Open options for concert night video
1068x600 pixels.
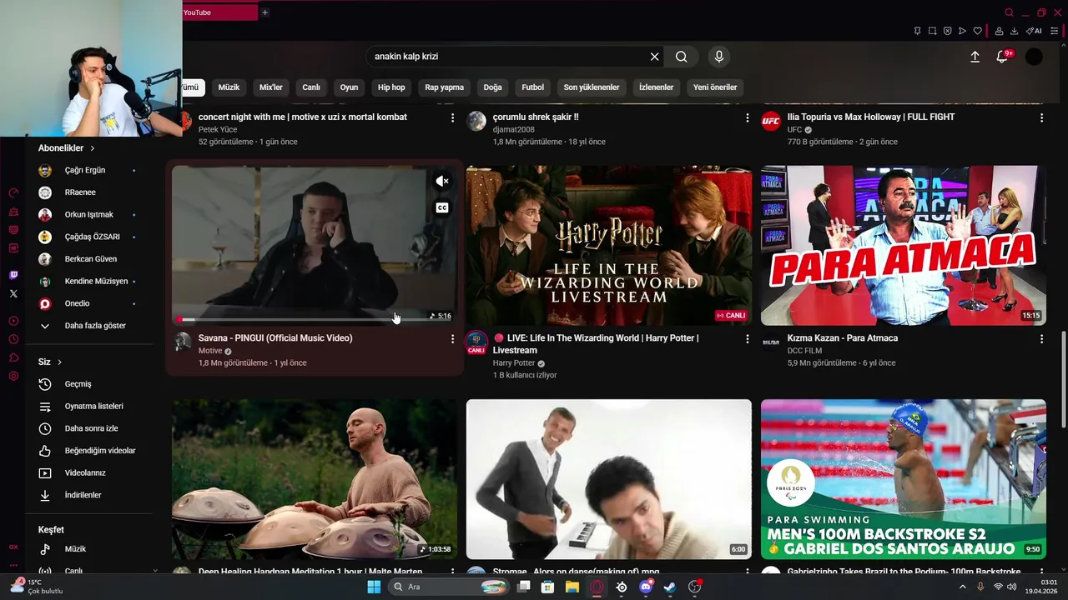pos(452,118)
